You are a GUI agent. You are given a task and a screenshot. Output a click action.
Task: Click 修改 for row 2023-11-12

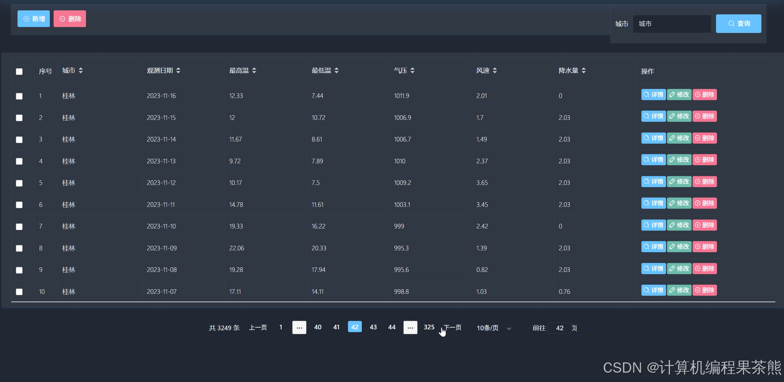pyautogui.click(x=679, y=181)
